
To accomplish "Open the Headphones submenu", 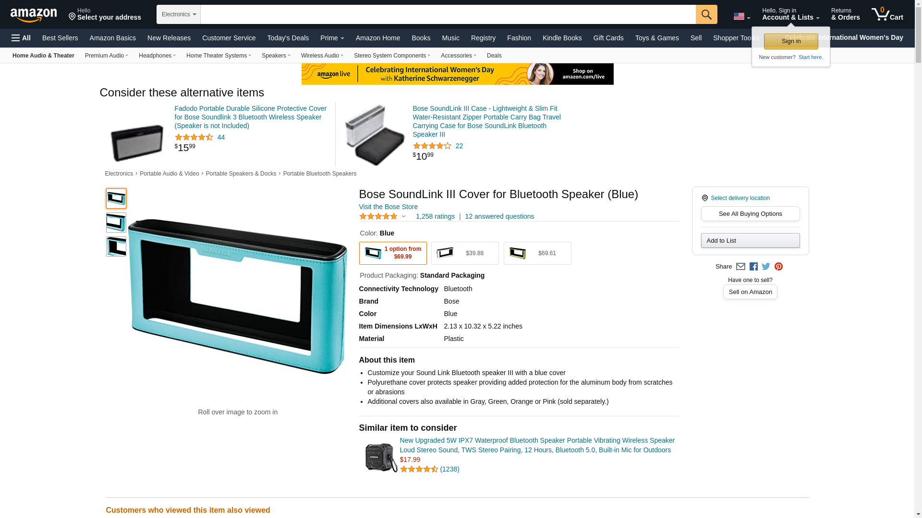I will [157, 56].
